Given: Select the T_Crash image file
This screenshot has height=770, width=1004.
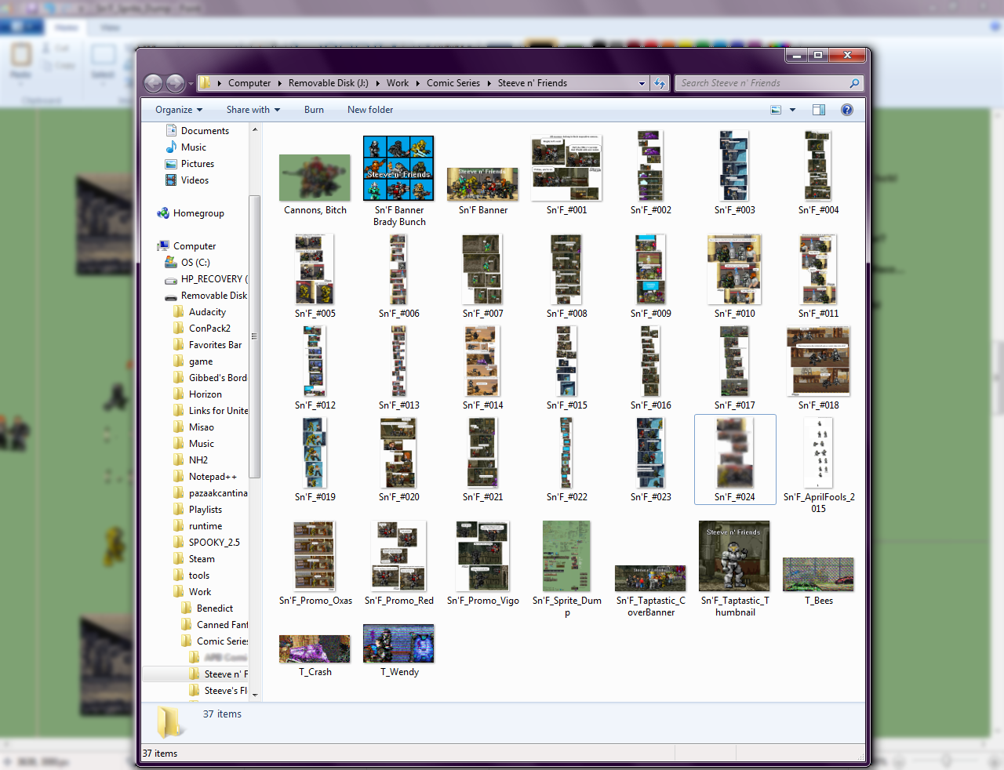Looking at the screenshot, I should click(315, 656).
